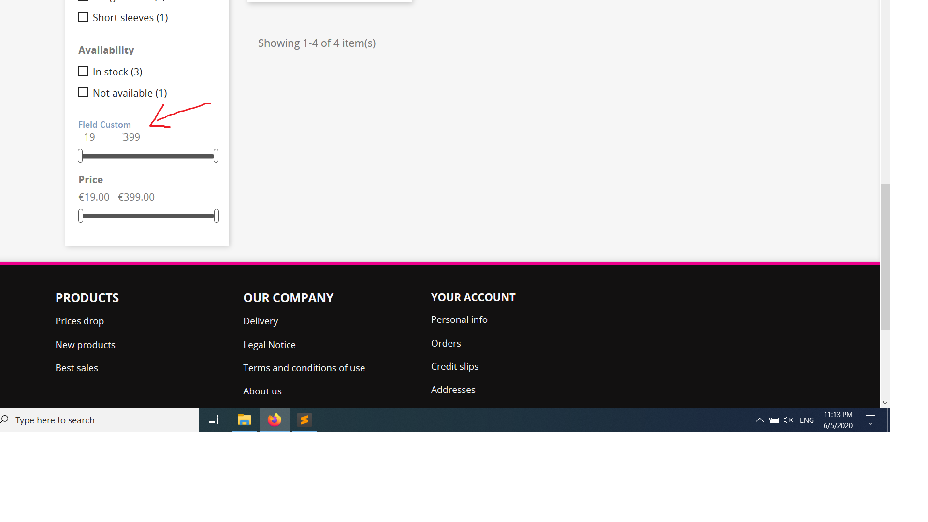Viewport: 928px width, 522px height.
Task: Open the Prices drop link
Action: 80,321
